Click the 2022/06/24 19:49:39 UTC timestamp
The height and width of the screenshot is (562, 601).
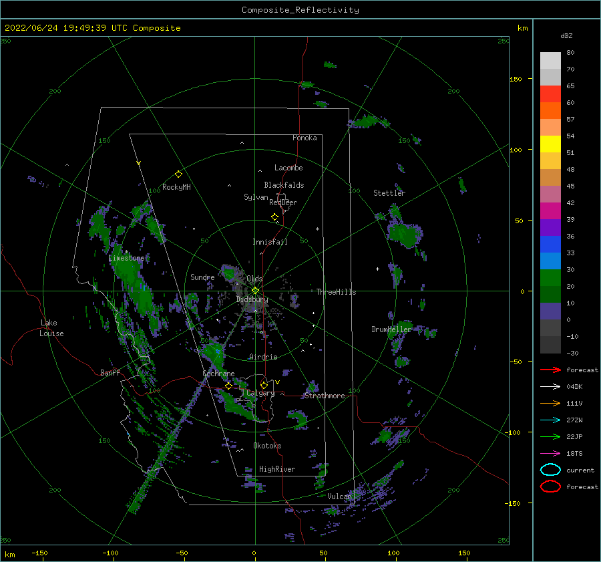coord(66,28)
